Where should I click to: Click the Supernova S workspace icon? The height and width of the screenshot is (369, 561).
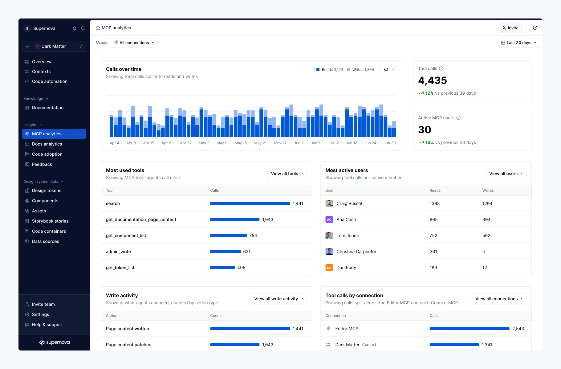[x=27, y=28]
